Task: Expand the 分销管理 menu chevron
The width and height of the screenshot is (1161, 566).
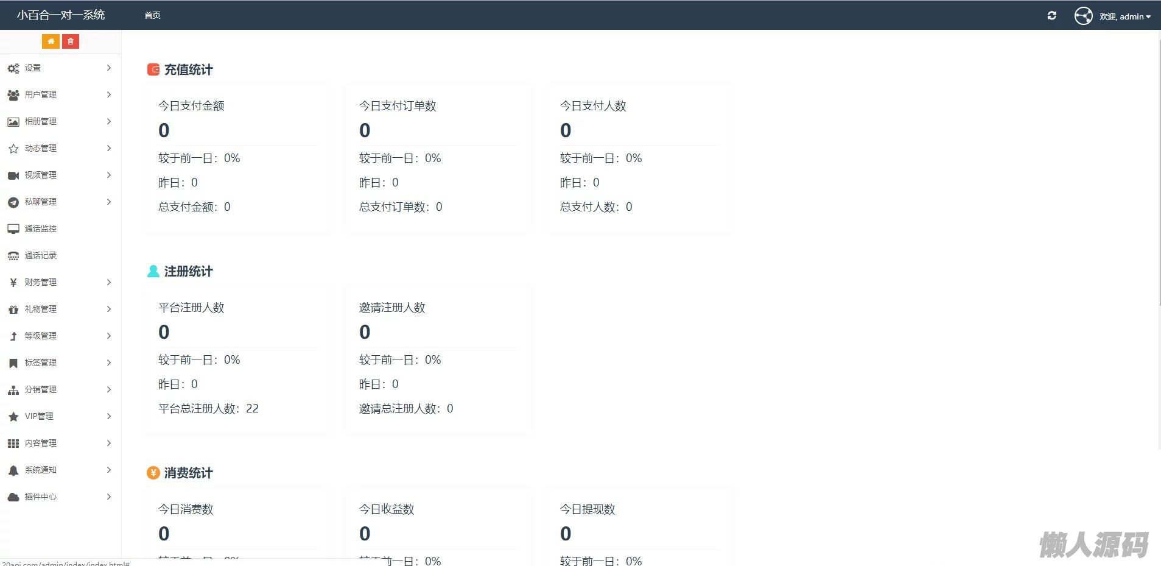Action: (x=109, y=389)
